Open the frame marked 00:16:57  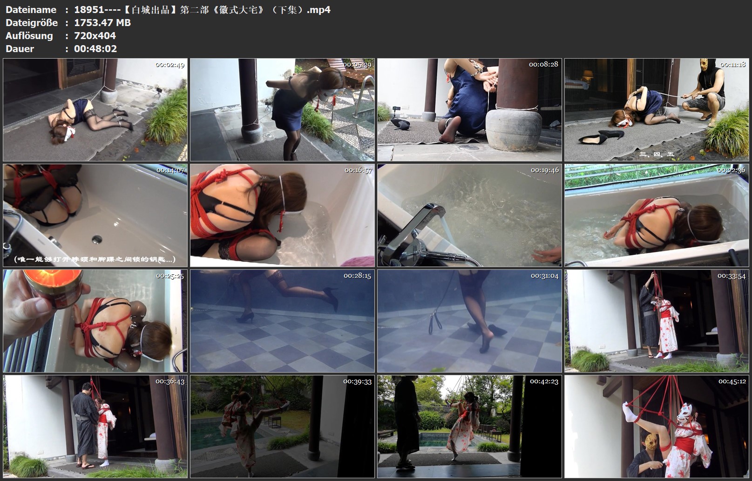tap(282, 215)
